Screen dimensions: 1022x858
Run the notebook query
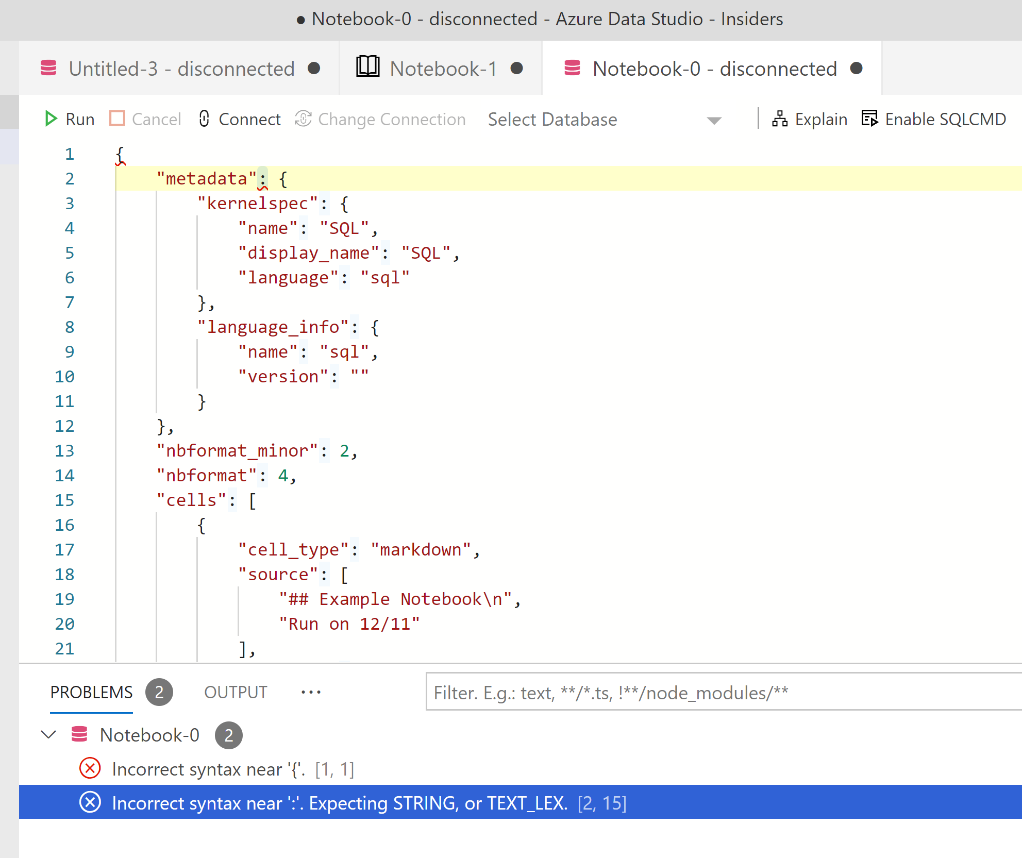pos(69,119)
